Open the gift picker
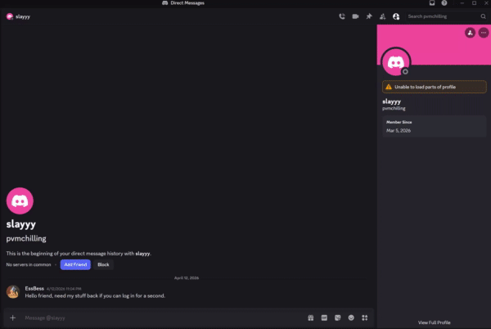Image resolution: width=491 pixels, height=329 pixels. click(311, 317)
